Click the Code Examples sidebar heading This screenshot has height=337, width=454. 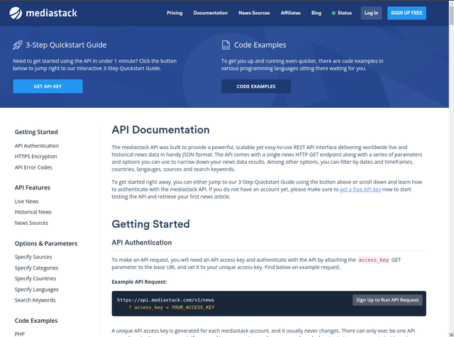pos(36,321)
